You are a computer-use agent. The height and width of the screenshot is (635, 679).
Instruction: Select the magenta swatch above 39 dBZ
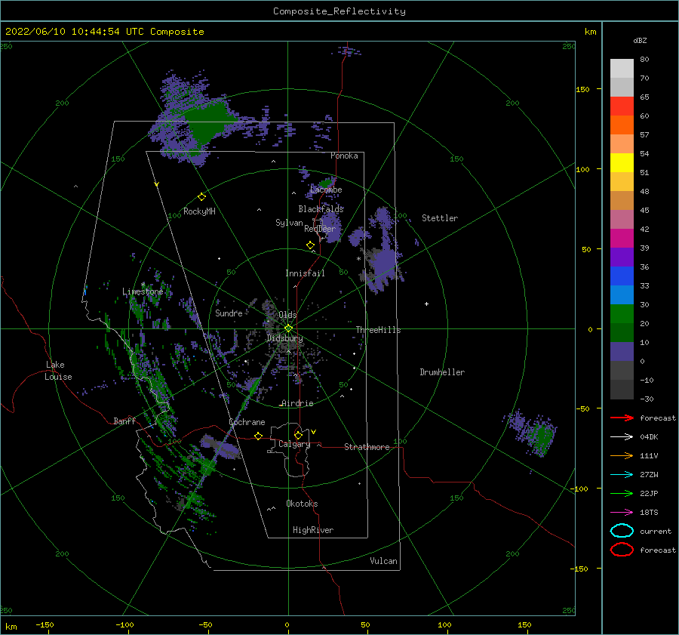[622, 238]
